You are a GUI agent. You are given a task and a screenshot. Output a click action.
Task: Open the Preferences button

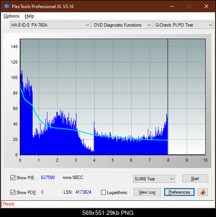pos(179,192)
